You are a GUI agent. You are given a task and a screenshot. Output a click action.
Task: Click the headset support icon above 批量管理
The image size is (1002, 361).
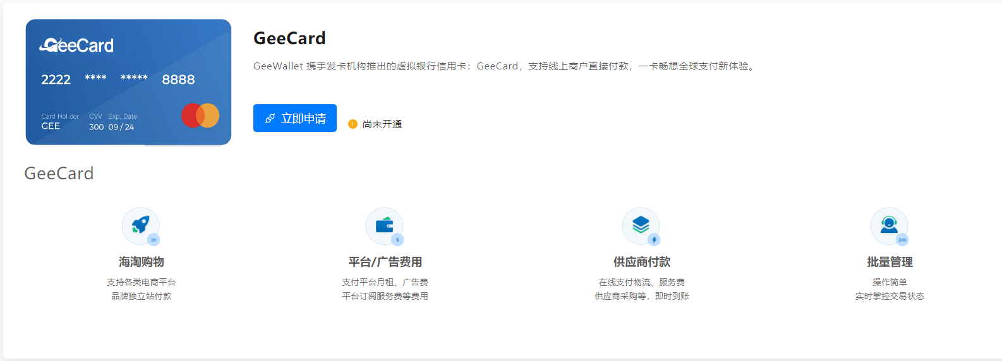click(x=890, y=225)
